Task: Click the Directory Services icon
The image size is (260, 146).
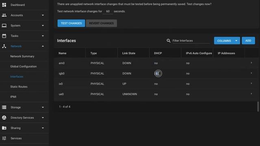Action: click(4, 118)
